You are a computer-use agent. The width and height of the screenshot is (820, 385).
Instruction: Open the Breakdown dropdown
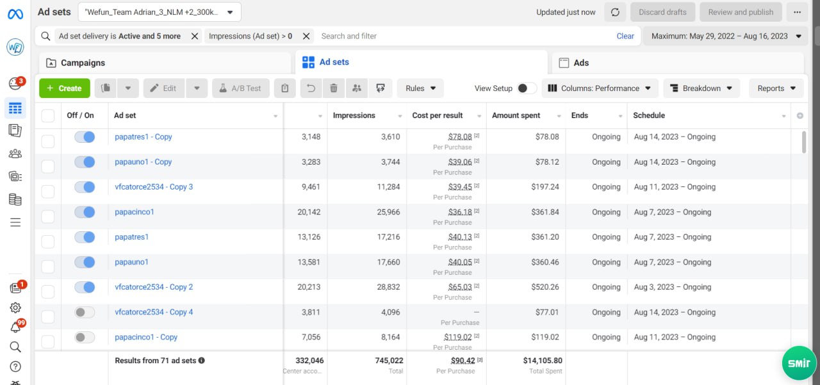coord(701,88)
